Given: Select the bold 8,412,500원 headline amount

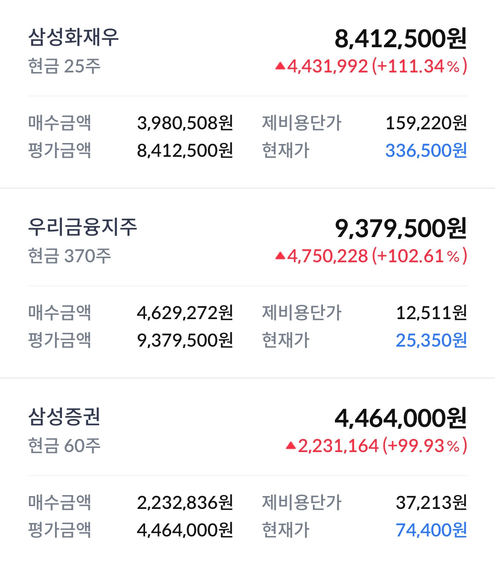Looking at the screenshot, I should tap(400, 39).
